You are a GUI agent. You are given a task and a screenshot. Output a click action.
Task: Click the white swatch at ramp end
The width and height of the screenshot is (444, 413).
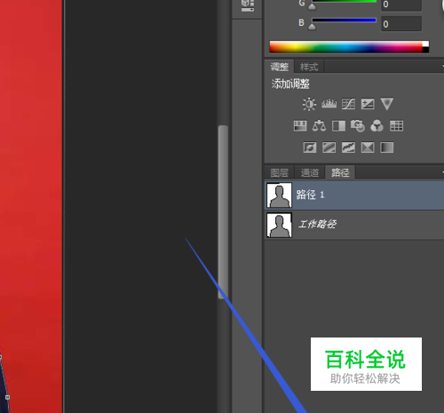(x=425, y=44)
